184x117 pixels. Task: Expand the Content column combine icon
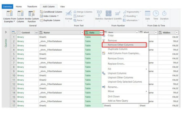(37, 32)
